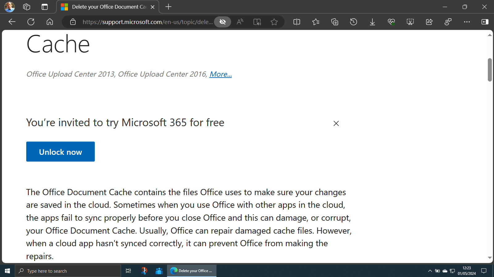The width and height of the screenshot is (494, 277).
Task: Add this page to favorites star
Action: 274,22
